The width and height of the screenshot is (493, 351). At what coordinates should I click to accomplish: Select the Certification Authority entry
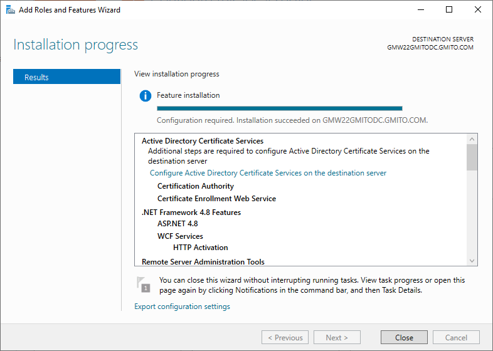tap(196, 186)
